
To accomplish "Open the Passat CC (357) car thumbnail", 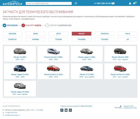I will pyautogui.click(x=20, y=51).
